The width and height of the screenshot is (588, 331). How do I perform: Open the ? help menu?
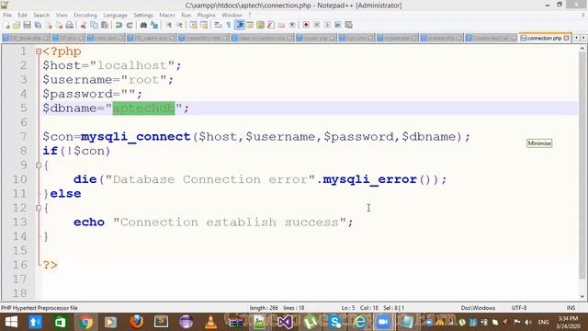(250, 15)
